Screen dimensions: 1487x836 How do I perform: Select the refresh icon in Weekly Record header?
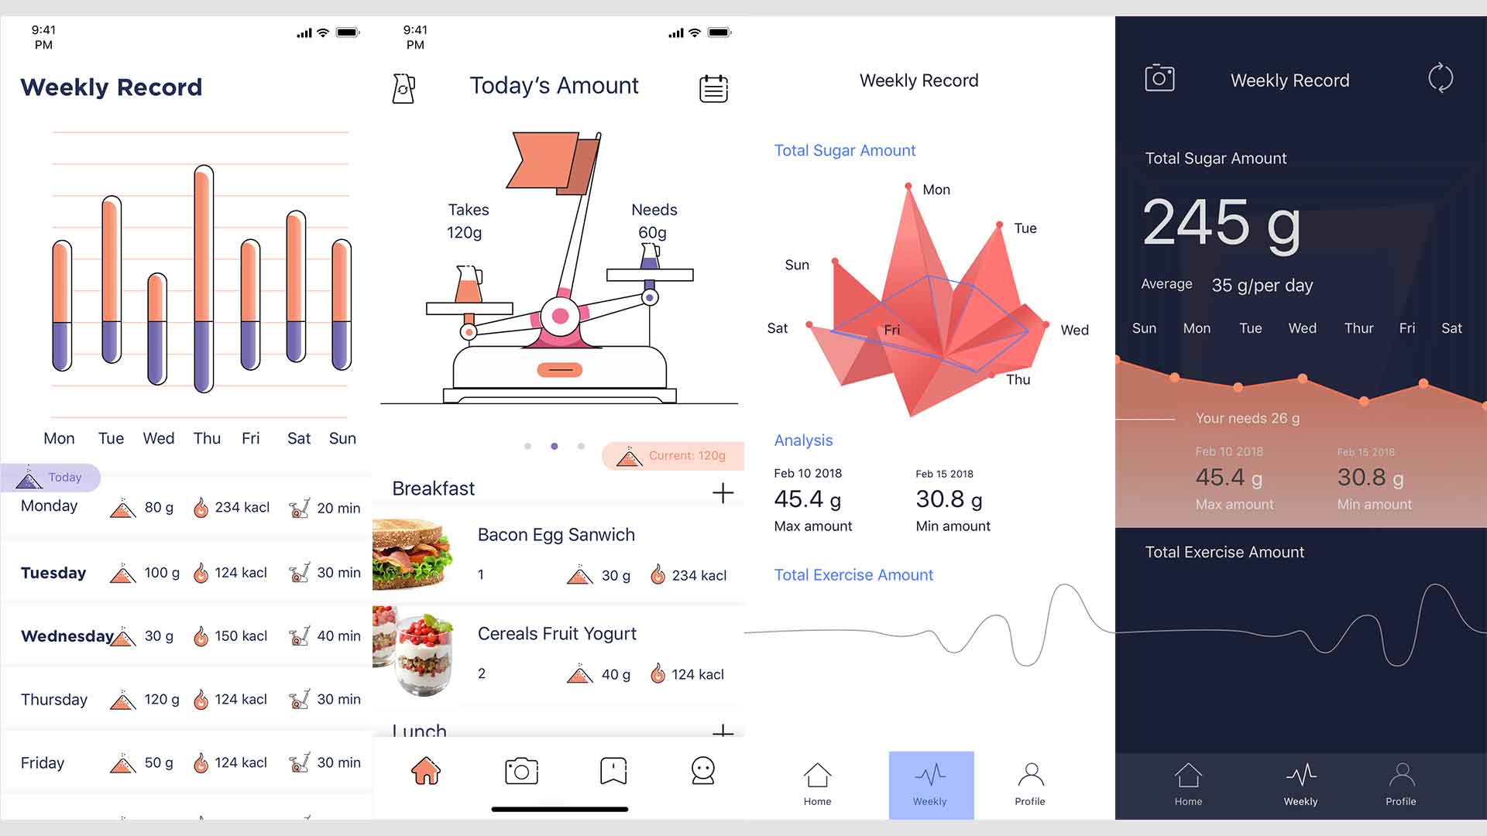(1441, 81)
